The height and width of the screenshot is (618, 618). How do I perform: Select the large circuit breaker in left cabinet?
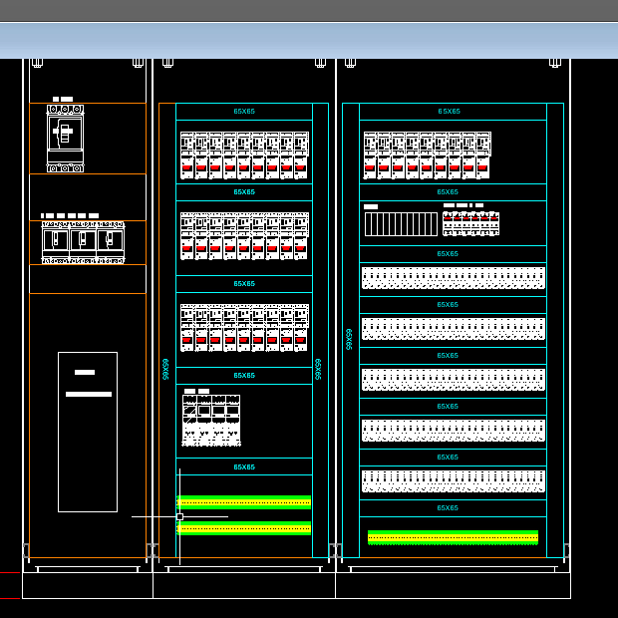[65, 138]
